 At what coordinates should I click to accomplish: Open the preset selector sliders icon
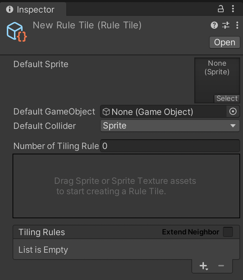point(226,25)
